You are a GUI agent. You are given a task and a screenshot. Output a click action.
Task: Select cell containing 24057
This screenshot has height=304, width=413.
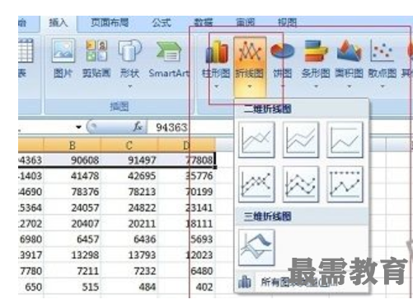click(x=72, y=207)
